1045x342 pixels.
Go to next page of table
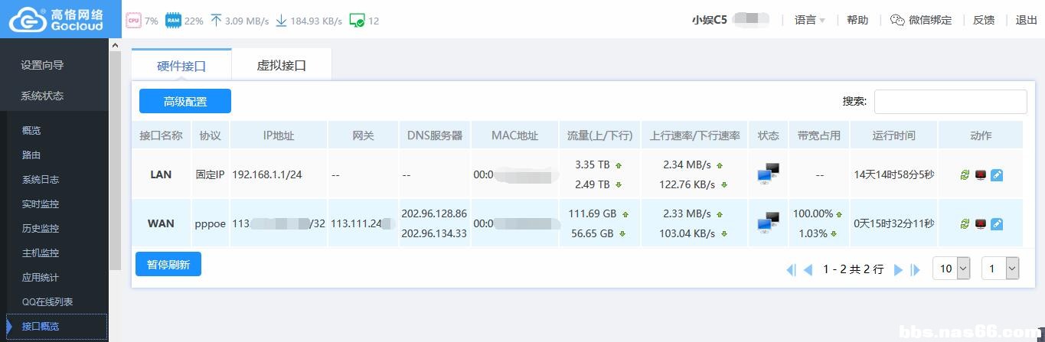pos(899,269)
